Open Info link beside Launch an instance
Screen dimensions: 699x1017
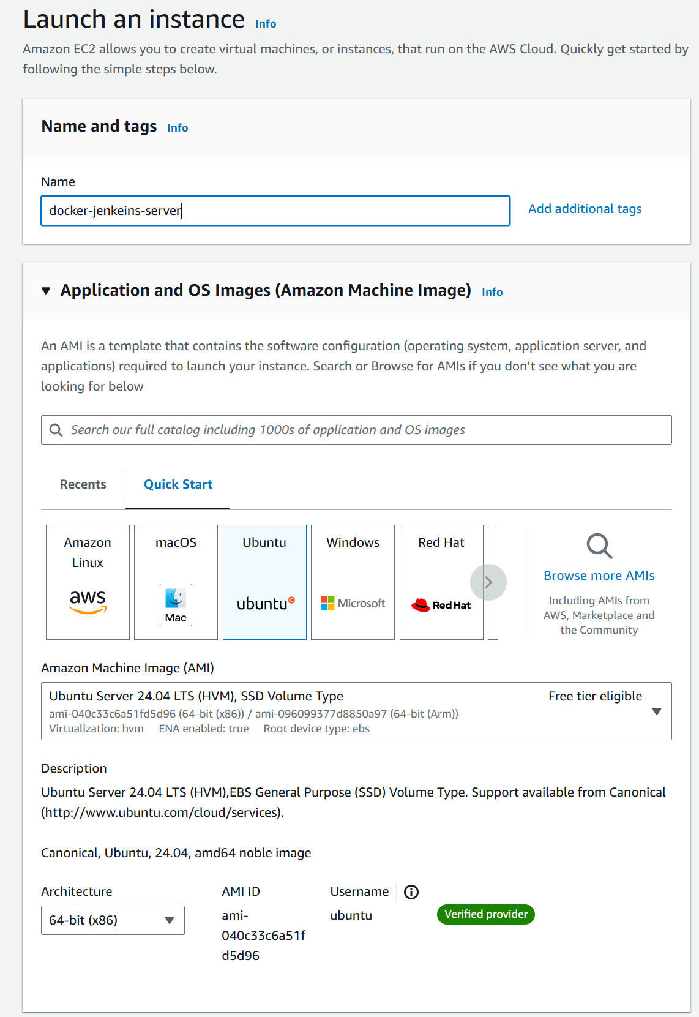click(266, 24)
